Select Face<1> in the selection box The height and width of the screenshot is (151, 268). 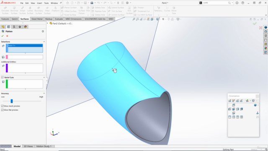[x=25, y=46]
